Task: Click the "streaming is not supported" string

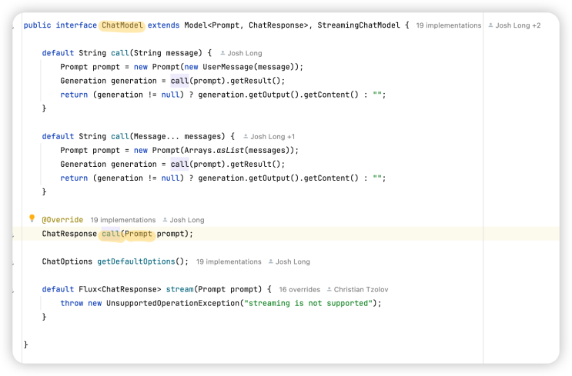Action: tap(308, 303)
